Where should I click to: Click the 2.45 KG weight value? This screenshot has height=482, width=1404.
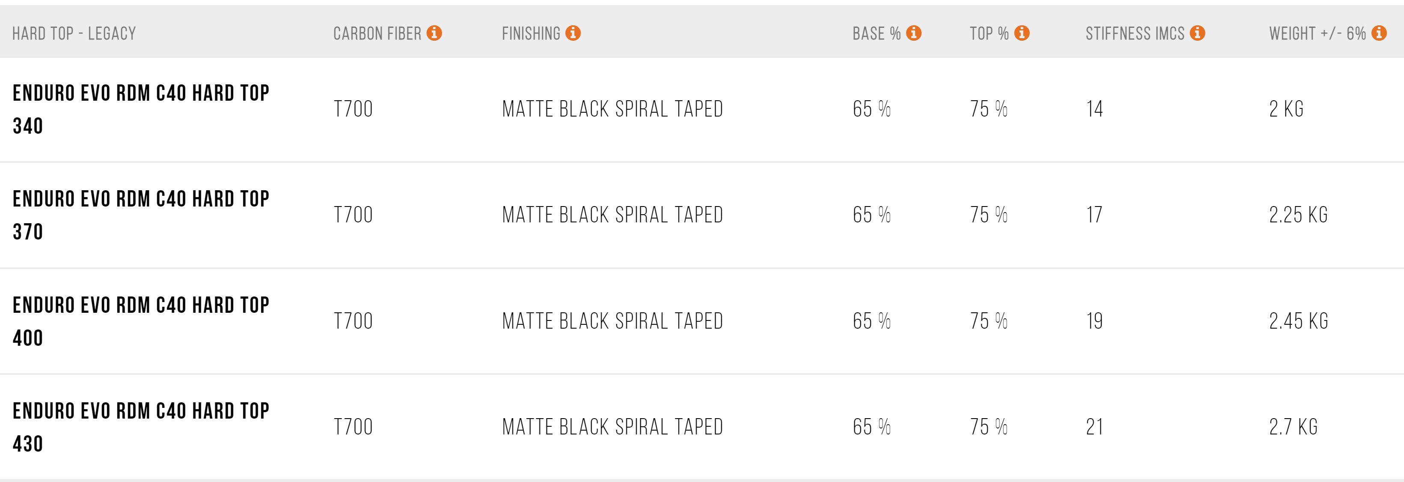pyautogui.click(x=1298, y=321)
